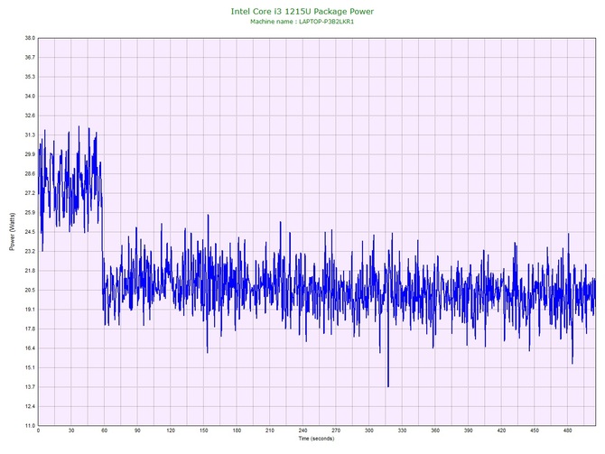Image resolution: width=605 pixels, height=454 pixels.
Task: Select the 360 seconds x-axis tick
Action: coord(435,431)
